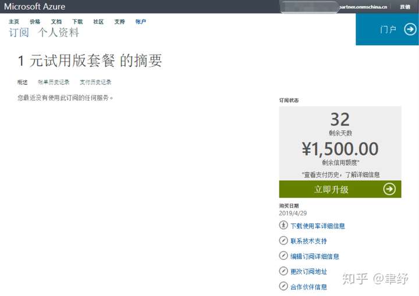Click the 购买日期 label
This screenshot has width=419, height=296.
(289, 206)
